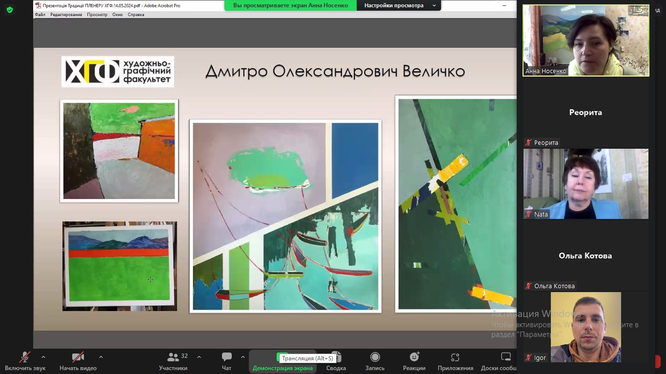Select the Реорита participant tile

point(586,112)
